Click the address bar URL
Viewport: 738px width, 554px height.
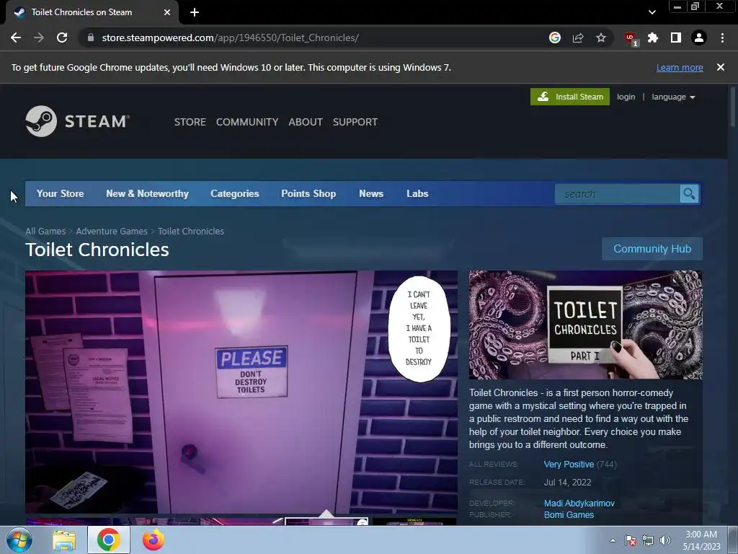point(230,38)
